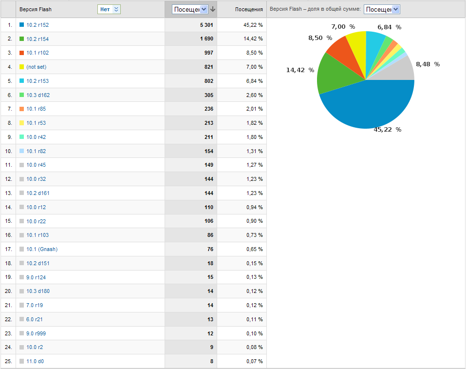Open the 'Нет' secondary dimension dropdown
The image size is (466, 369).
109,9
